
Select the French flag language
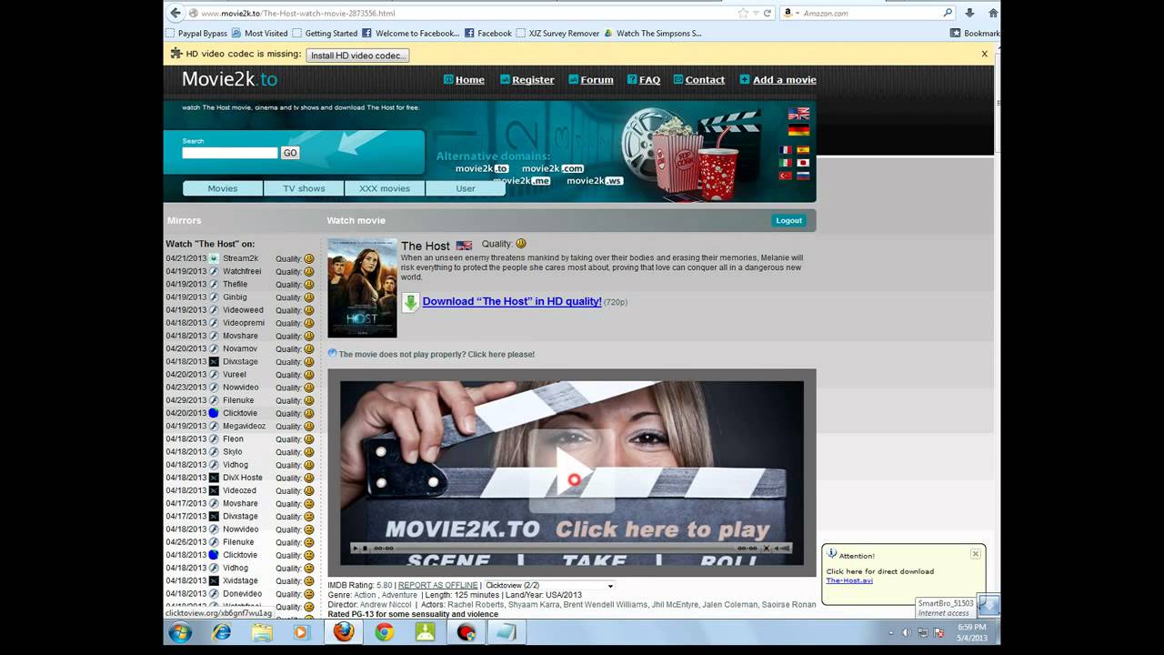pos(786,150)
